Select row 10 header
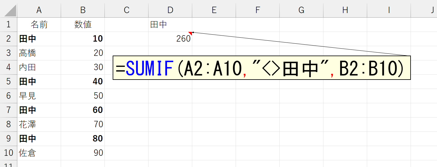This screenshot has width=437, height=167. (9, 153)
